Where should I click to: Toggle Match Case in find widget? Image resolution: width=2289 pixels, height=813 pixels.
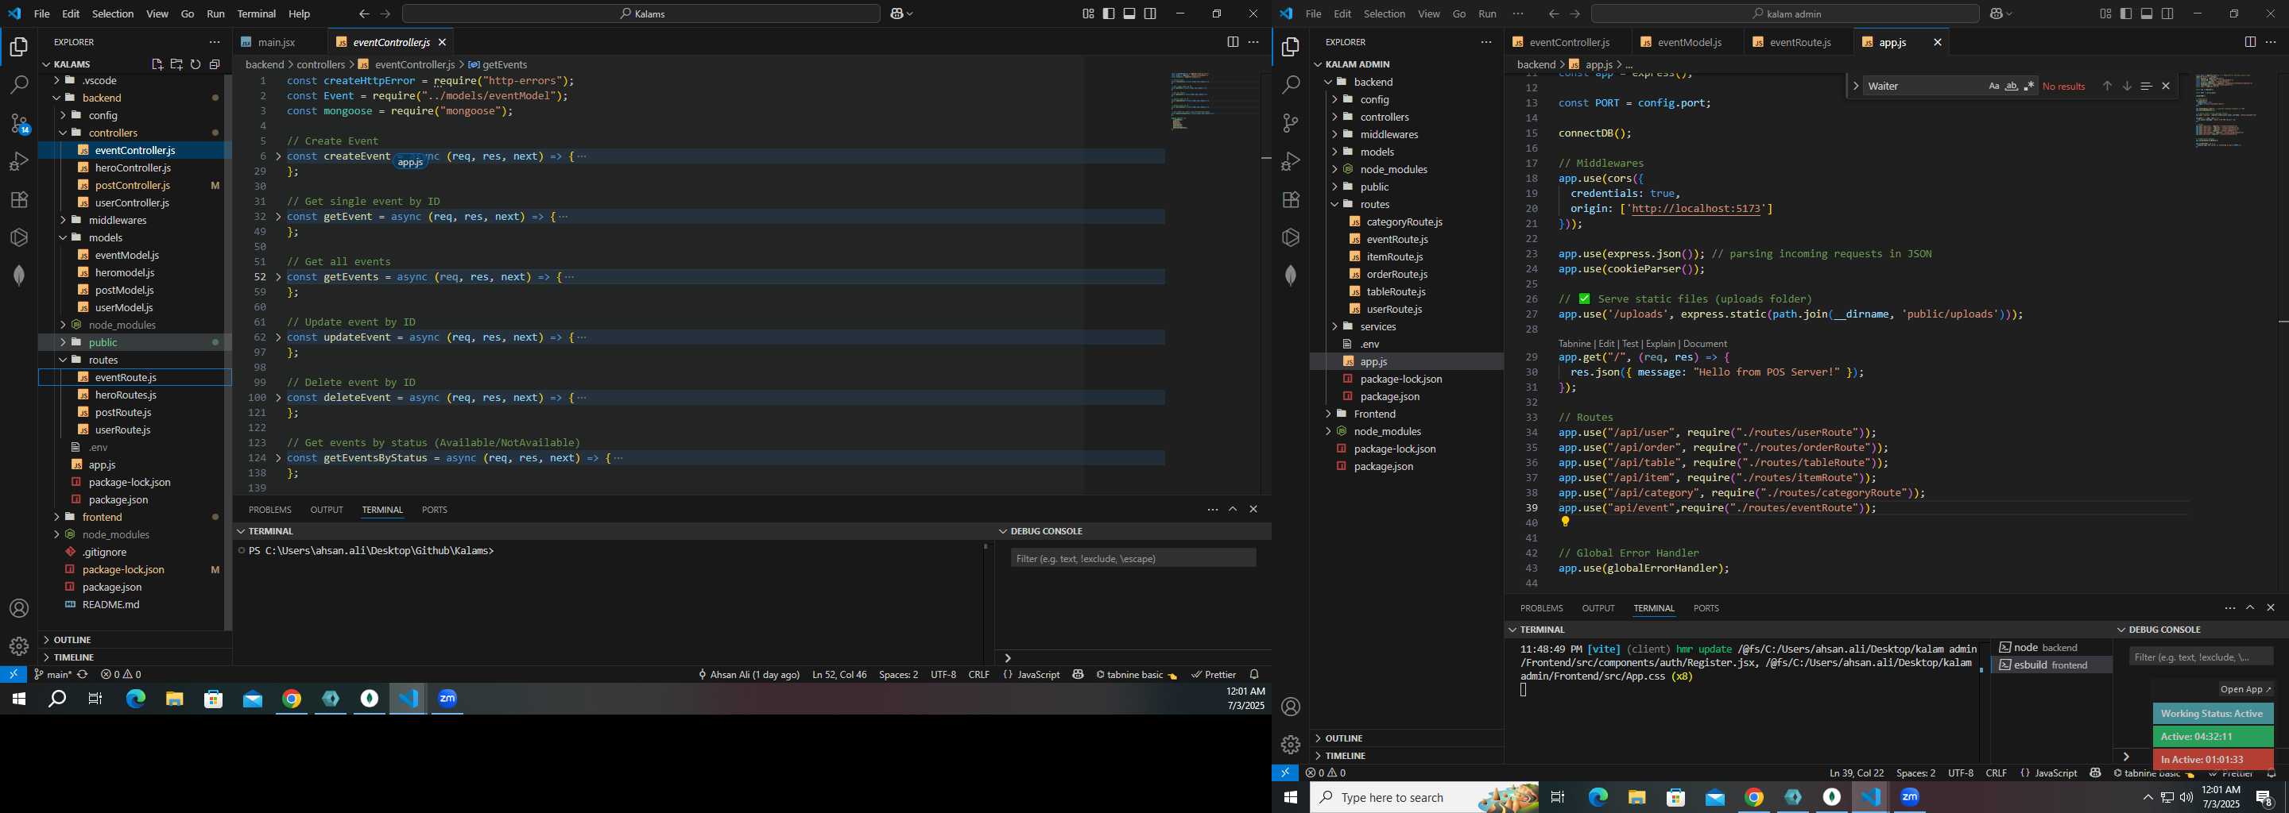coord(1993,86)
